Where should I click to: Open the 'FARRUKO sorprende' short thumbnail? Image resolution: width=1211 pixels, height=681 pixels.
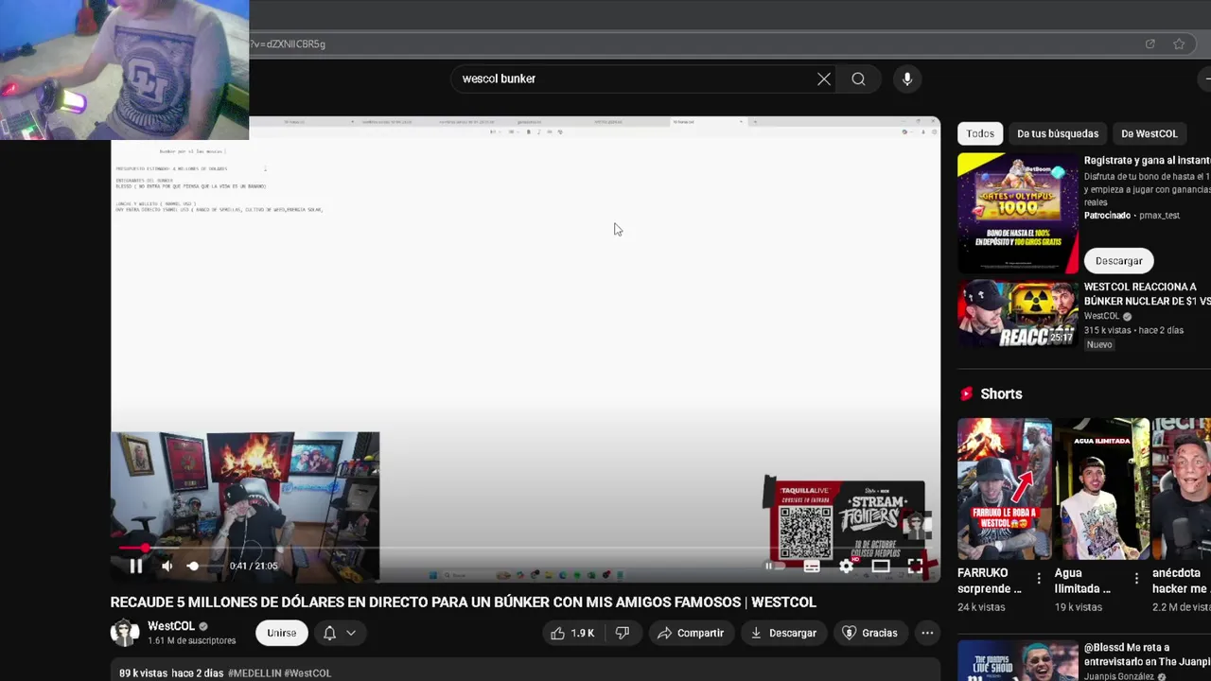[1004, 489]
